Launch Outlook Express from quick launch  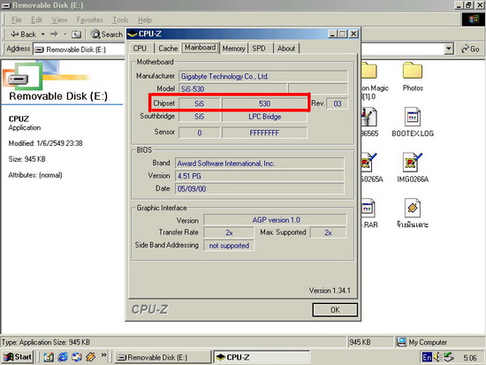coord(77,357)
